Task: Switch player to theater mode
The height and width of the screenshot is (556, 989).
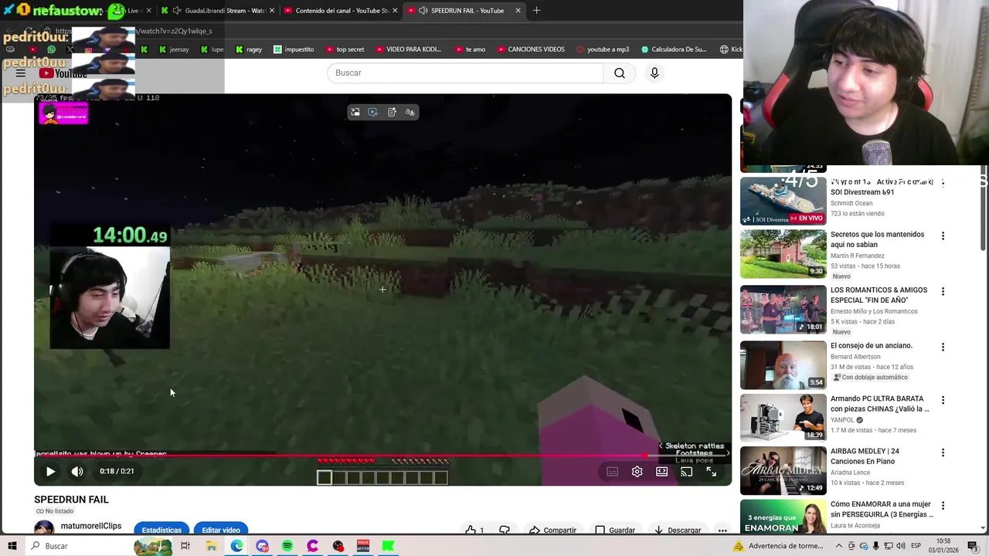Action: tap(661, 471)
